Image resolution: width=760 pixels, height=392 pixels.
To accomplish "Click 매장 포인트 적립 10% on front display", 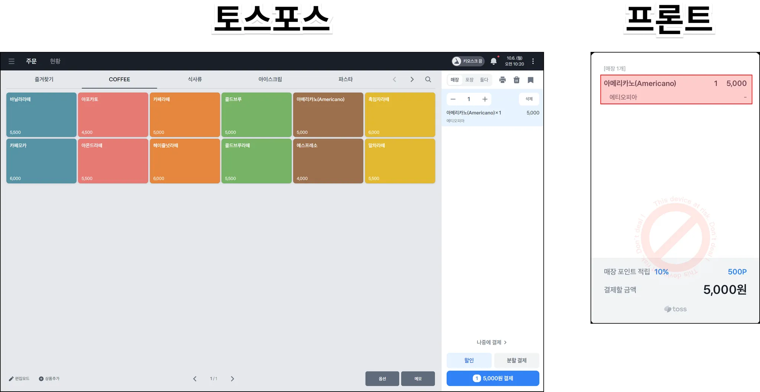I will (636, 272).
